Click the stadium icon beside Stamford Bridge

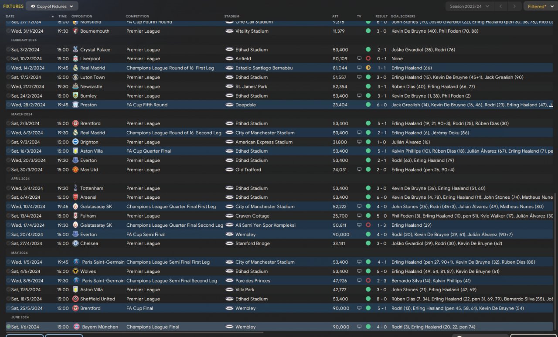(x=229, y=244)
